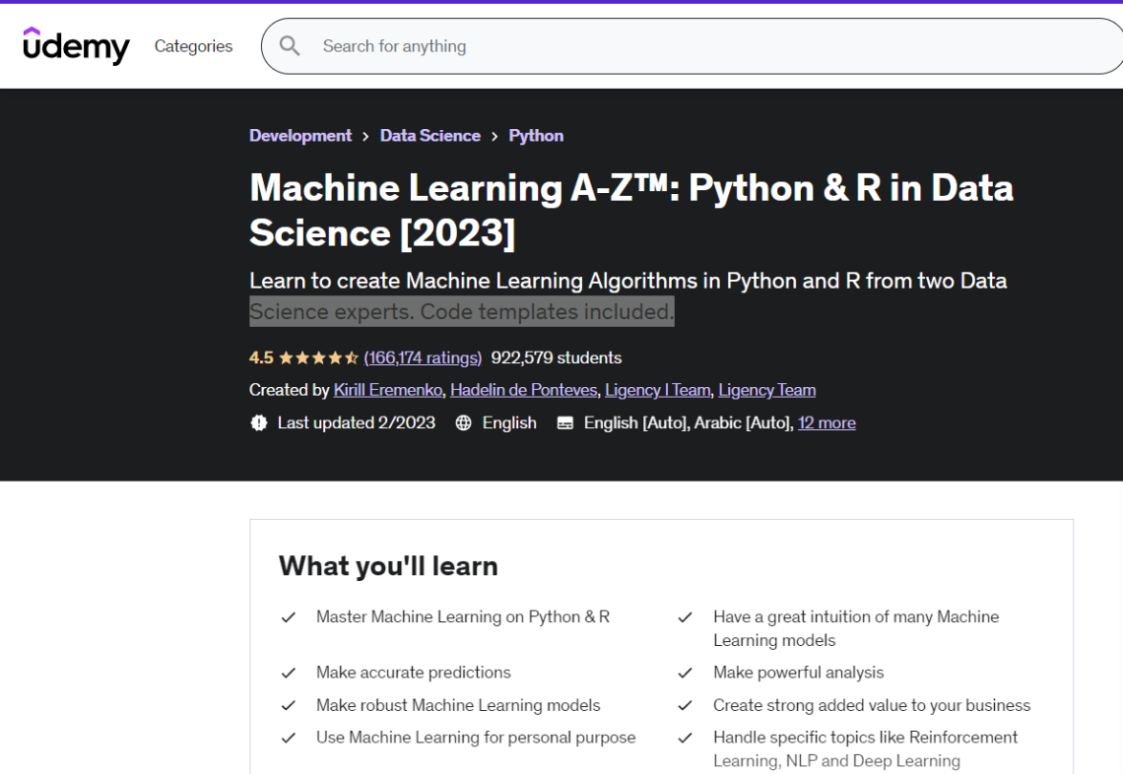This screenshot has width=1123, height=774.
Task: Open the Data Science breadcrumb
Action: tap(429, 135)
